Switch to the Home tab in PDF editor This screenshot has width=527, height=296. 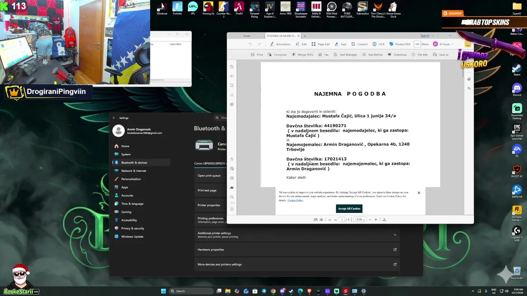(x=247, y=36)
